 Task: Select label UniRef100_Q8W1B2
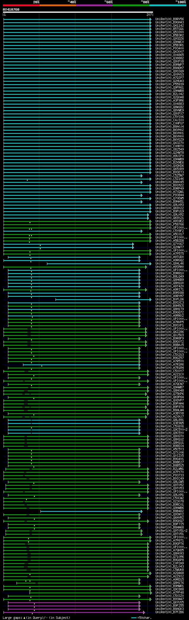click(x=170, y=107)
